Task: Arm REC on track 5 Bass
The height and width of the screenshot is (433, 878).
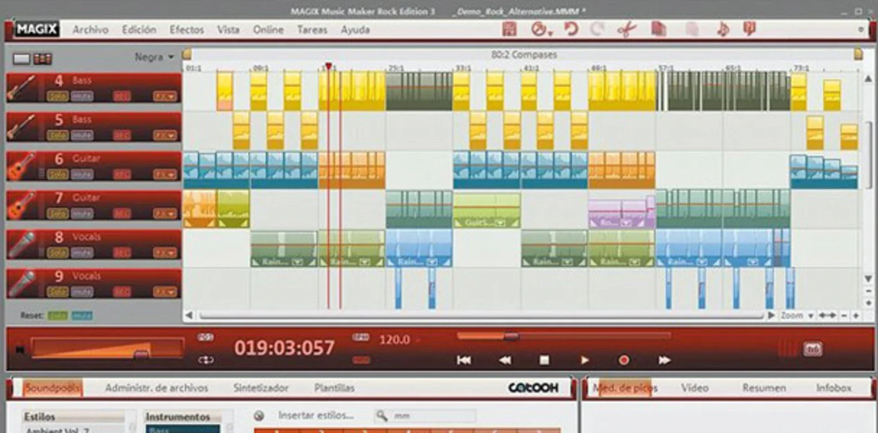Action: pos(122,135)
